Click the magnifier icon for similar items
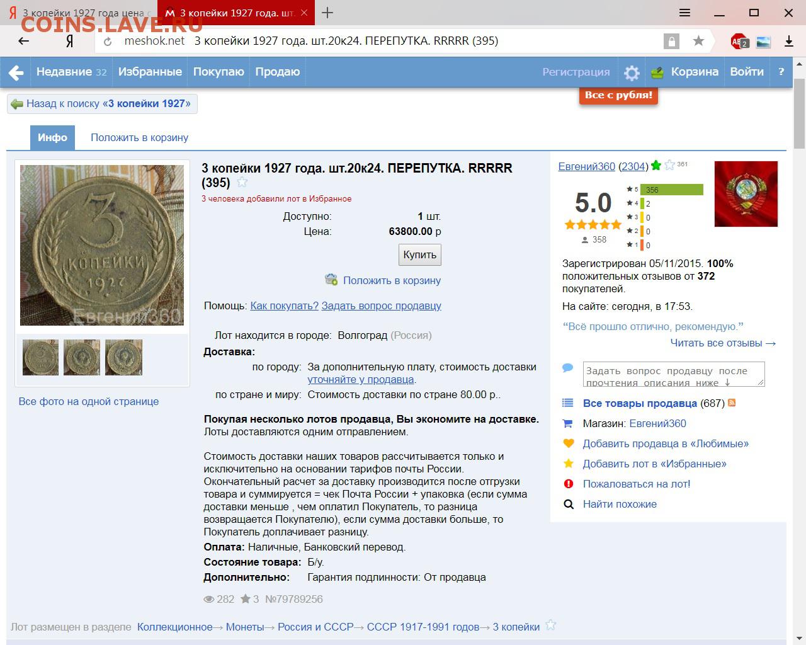The height and width of the screenshot is (645, 806). 569,504
